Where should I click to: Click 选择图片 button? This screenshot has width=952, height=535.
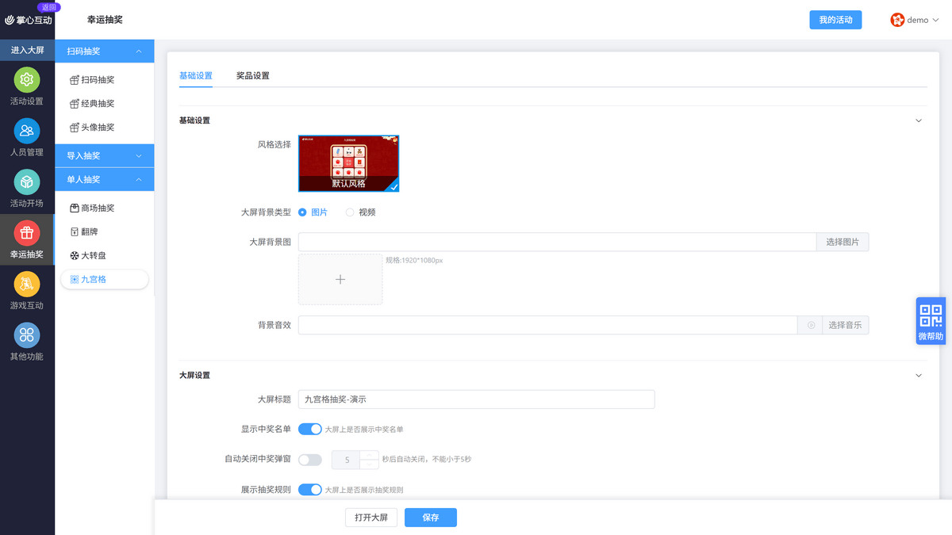pyautogui.click(x=843, y=242)
